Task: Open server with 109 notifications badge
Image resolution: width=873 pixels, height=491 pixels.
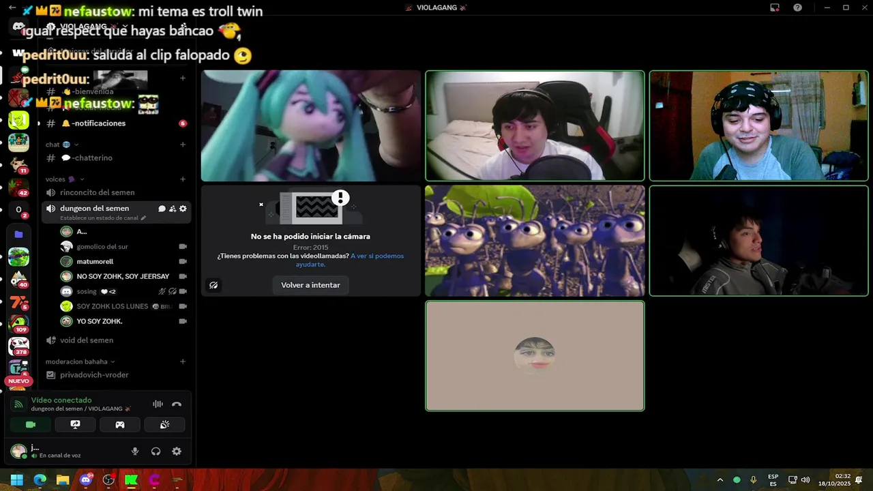Action: click(x=18, y=324)
